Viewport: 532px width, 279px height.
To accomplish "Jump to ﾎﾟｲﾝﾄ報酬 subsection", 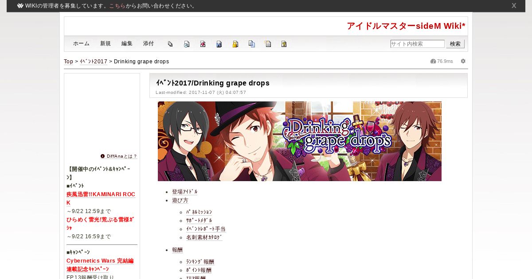I will tap(199, 270).
